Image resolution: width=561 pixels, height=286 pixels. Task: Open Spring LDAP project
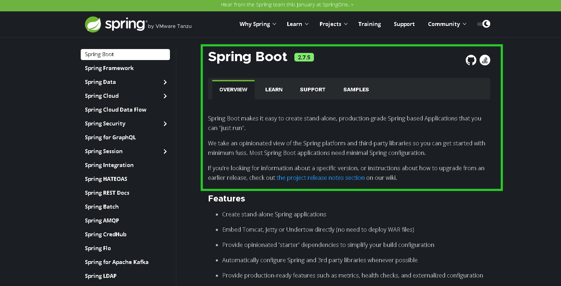pos(101,276)
